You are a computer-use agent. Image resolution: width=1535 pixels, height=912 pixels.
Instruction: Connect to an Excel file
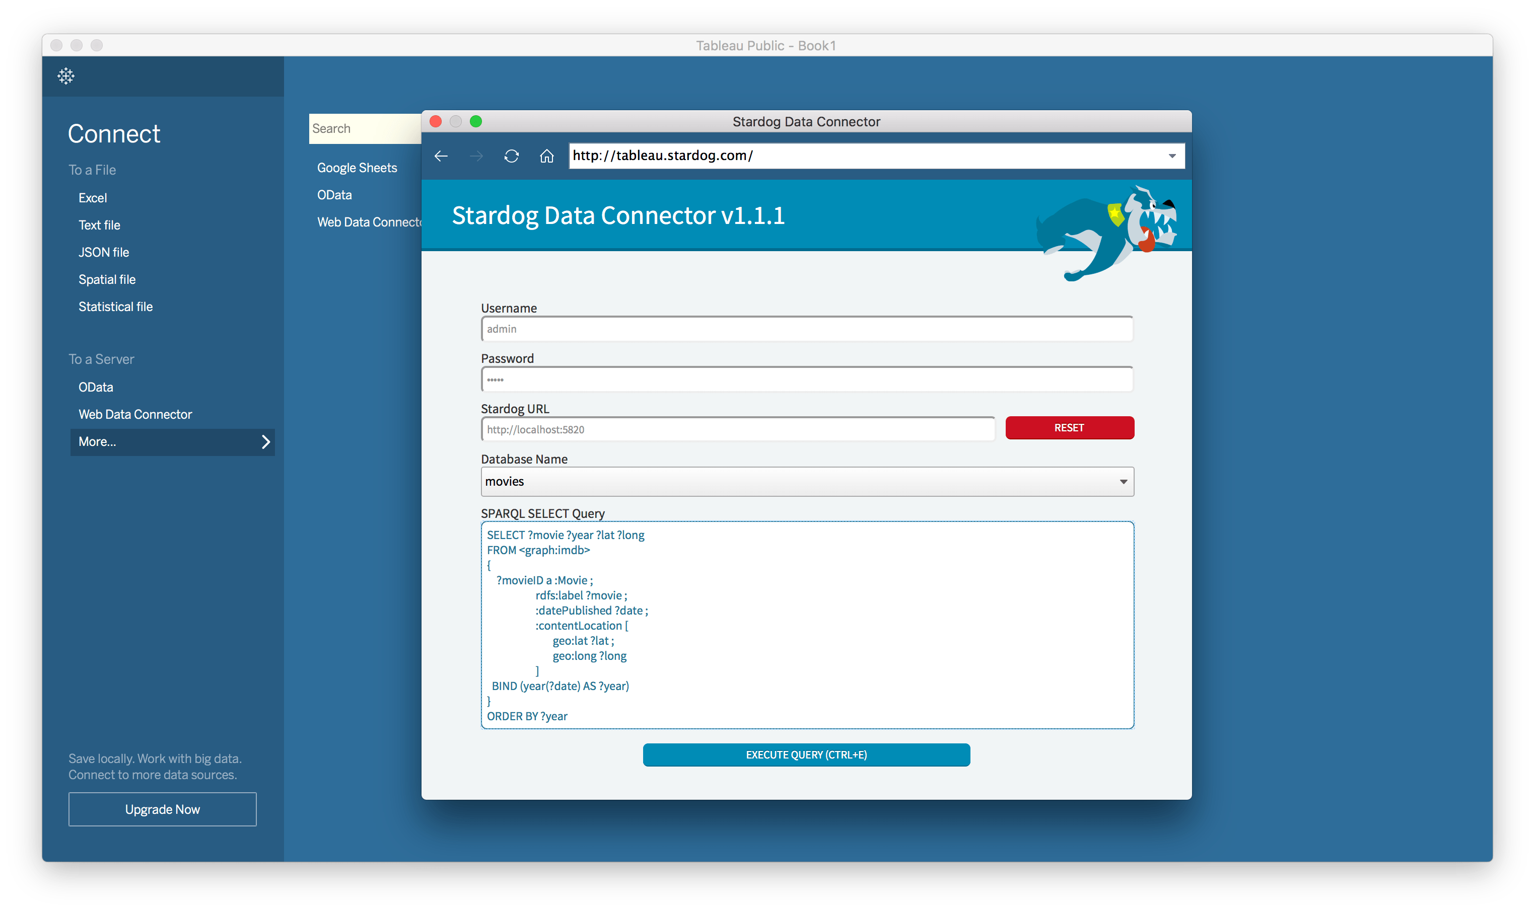pos(93,198)
